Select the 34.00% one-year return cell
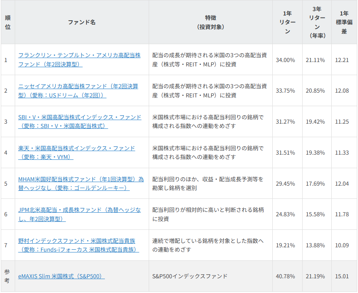 285,60
